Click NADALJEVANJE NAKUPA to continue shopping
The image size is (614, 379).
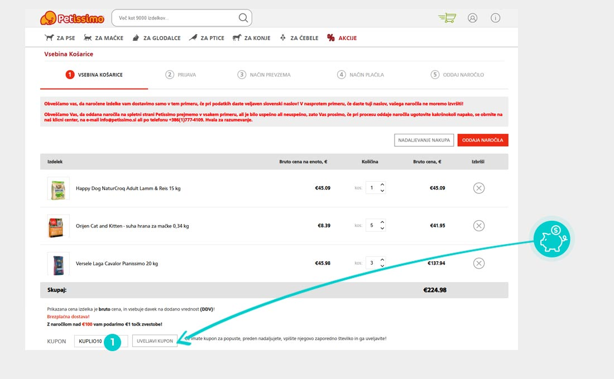(x=424, y=140)
